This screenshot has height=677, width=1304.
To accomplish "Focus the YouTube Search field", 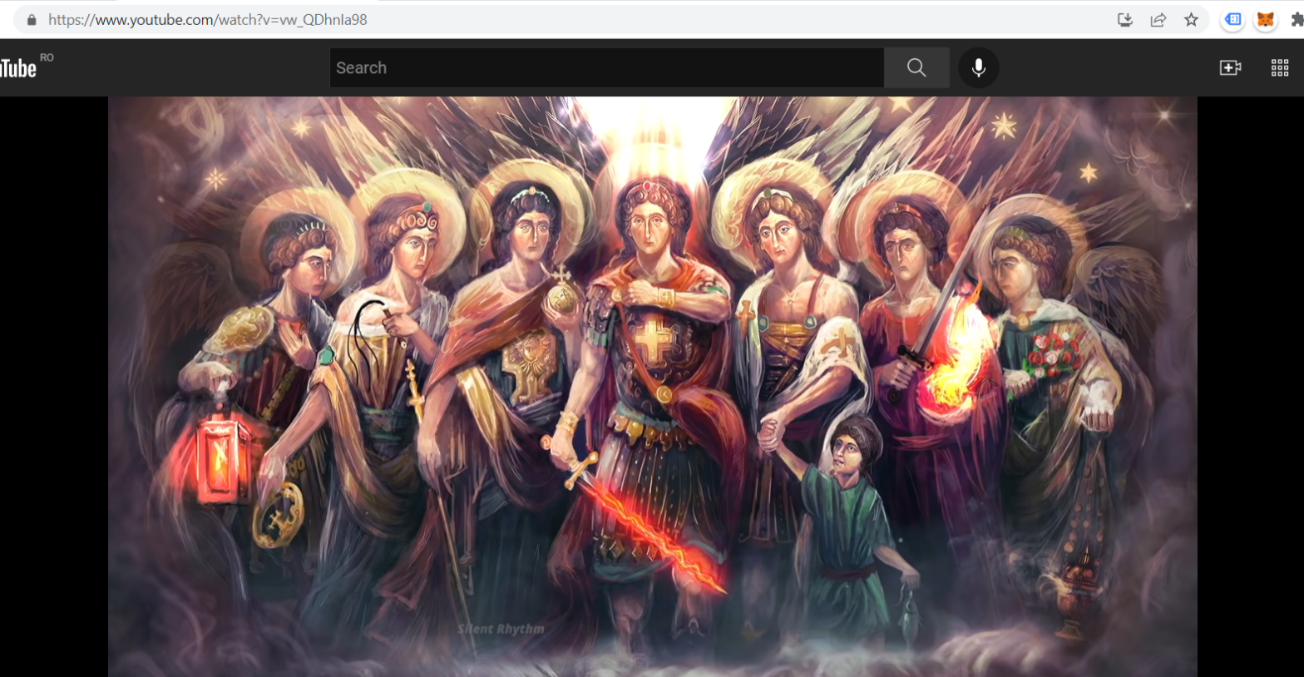I will coord(607,68).
